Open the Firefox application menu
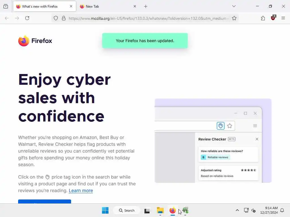Screen dimensions: 290x217 (283, 18)
